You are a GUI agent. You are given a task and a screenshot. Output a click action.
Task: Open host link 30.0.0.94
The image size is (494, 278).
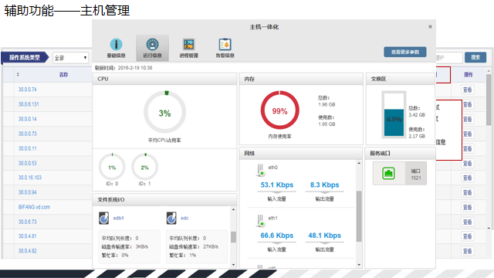click(x=28, y=192)
